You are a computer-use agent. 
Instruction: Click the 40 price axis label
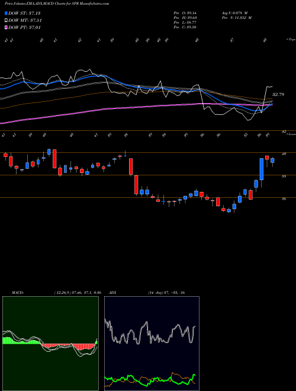(x=284, y=154)
